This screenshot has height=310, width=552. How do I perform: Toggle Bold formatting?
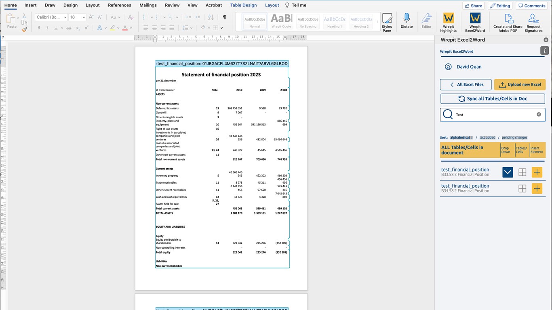(x=39, y=28)
